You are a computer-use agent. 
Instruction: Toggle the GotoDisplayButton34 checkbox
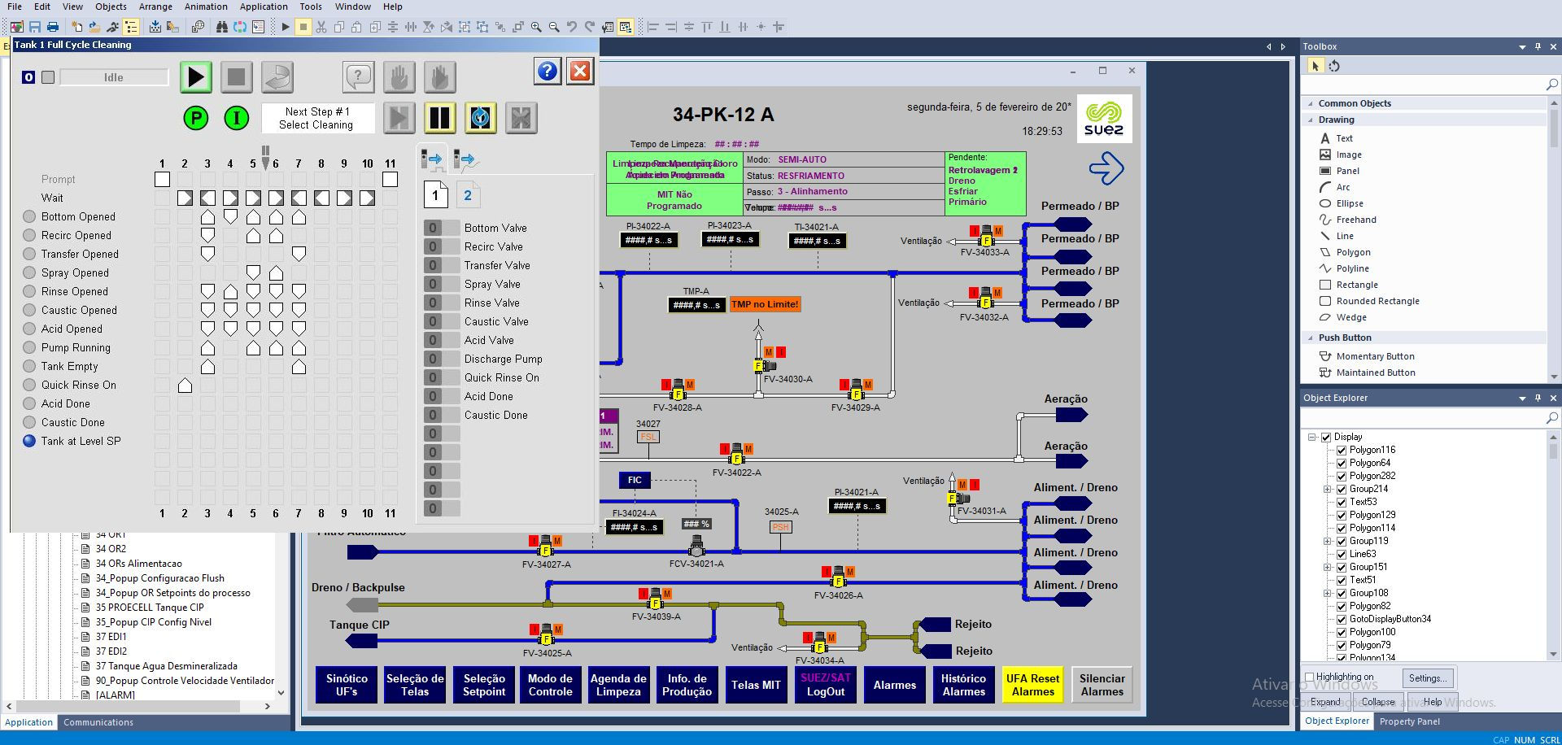[x=1342, y=619]
